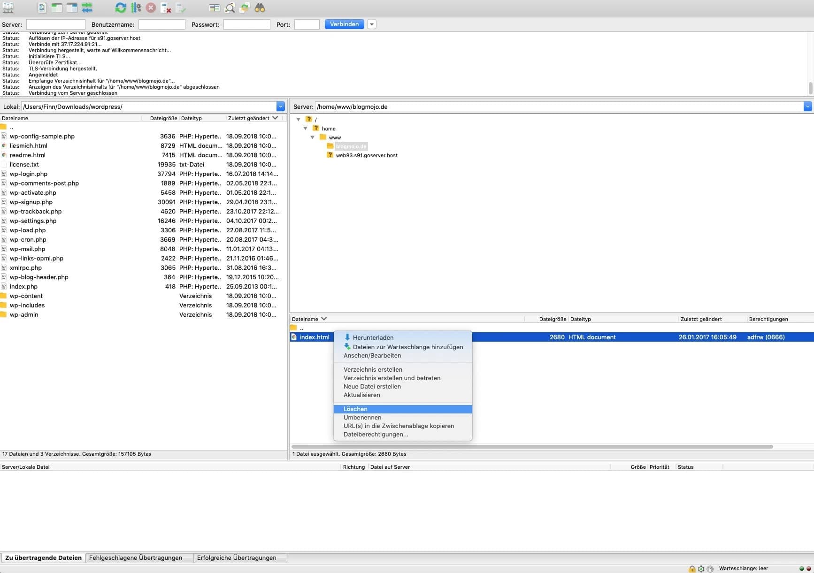The width and height of the screenshot is (814, 573).
Task: Toggle the local directory tree view
Action: pyautogui.click(x=57, y=8)
